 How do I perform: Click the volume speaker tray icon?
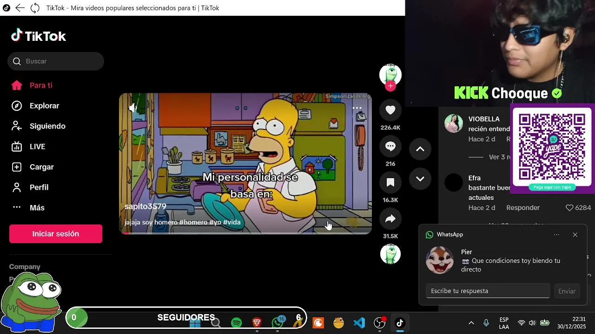[532, 323]
